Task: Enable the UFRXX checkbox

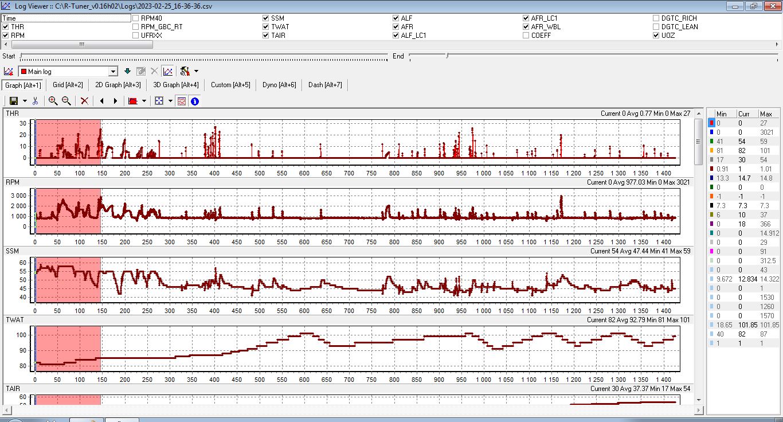Action: pyautogui.click(x=136, y=36)
